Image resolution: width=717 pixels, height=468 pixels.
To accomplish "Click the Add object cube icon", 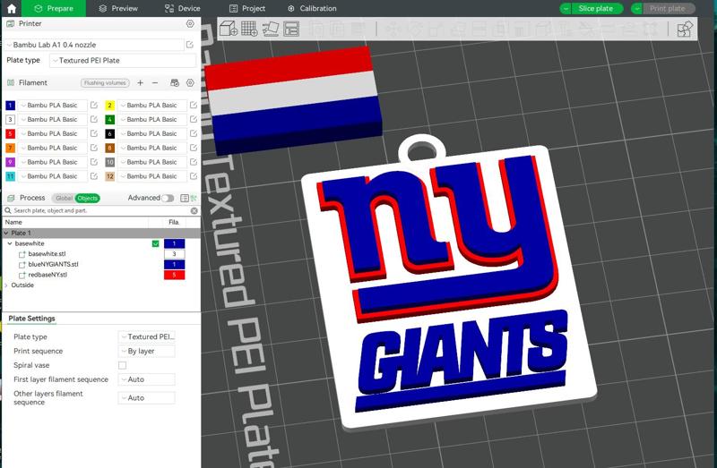I will coord(229,29).
